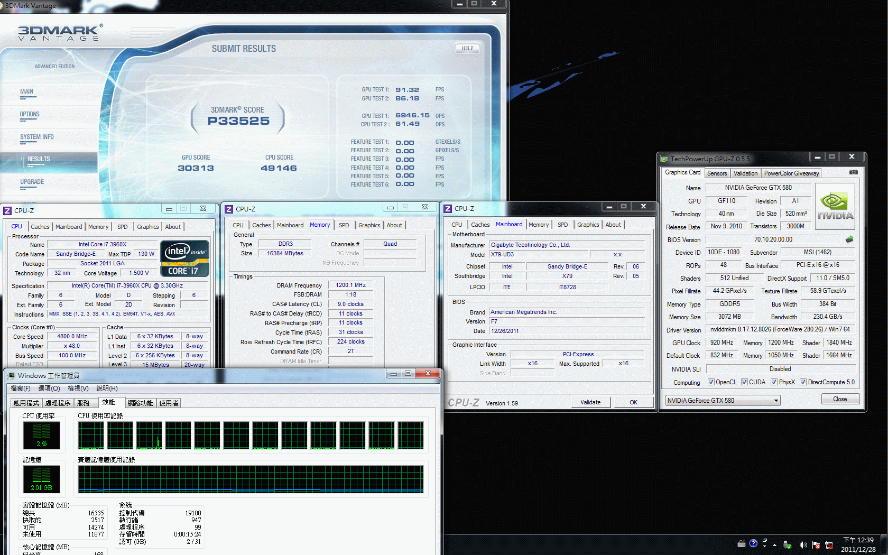Click Close button in GPU-Z
The image size is (888, 555).
coord(840,399)
